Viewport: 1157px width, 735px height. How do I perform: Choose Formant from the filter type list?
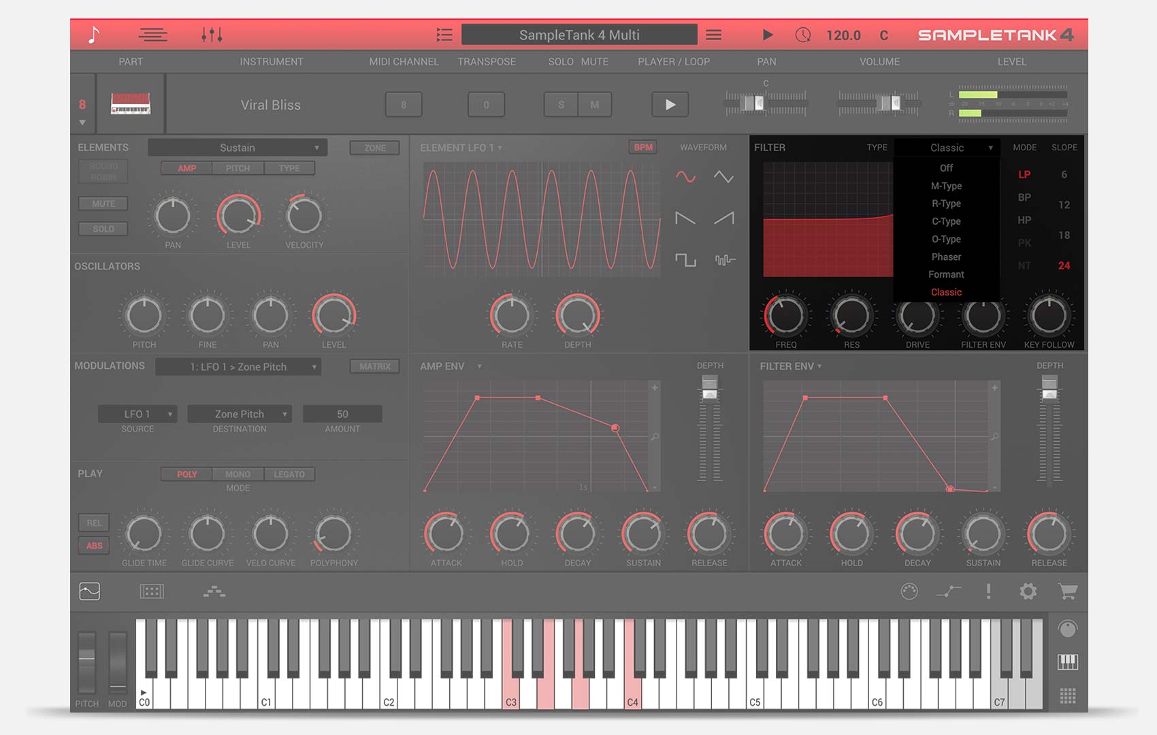[946, 274]
